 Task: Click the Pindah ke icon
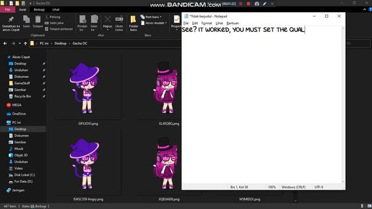[x=83, y=19]
